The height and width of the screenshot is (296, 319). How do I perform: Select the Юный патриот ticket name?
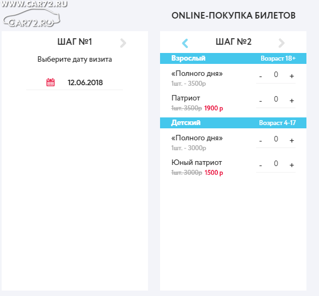click(197, 163)
